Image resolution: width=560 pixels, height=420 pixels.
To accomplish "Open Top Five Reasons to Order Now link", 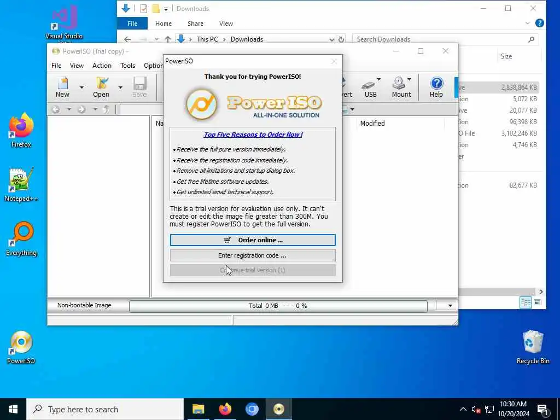I will (253, 135).
